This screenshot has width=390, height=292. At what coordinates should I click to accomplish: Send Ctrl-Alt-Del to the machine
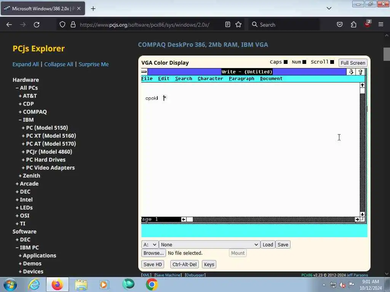184,265
